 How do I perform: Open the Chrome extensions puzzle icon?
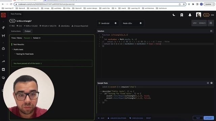coord(193,4)
